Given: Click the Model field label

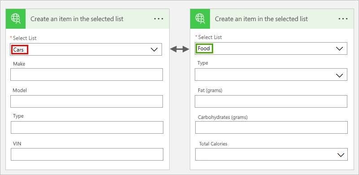Looking at the screenshot, I should (20, 90).
